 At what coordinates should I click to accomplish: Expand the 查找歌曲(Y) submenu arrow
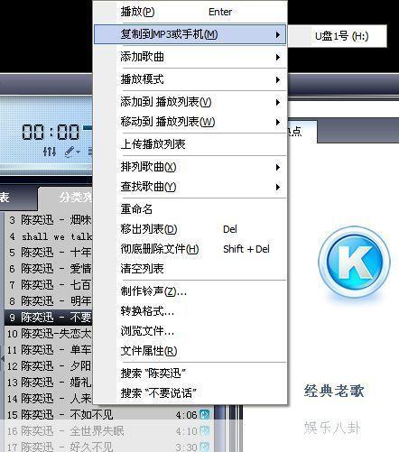tap(278, 187)
